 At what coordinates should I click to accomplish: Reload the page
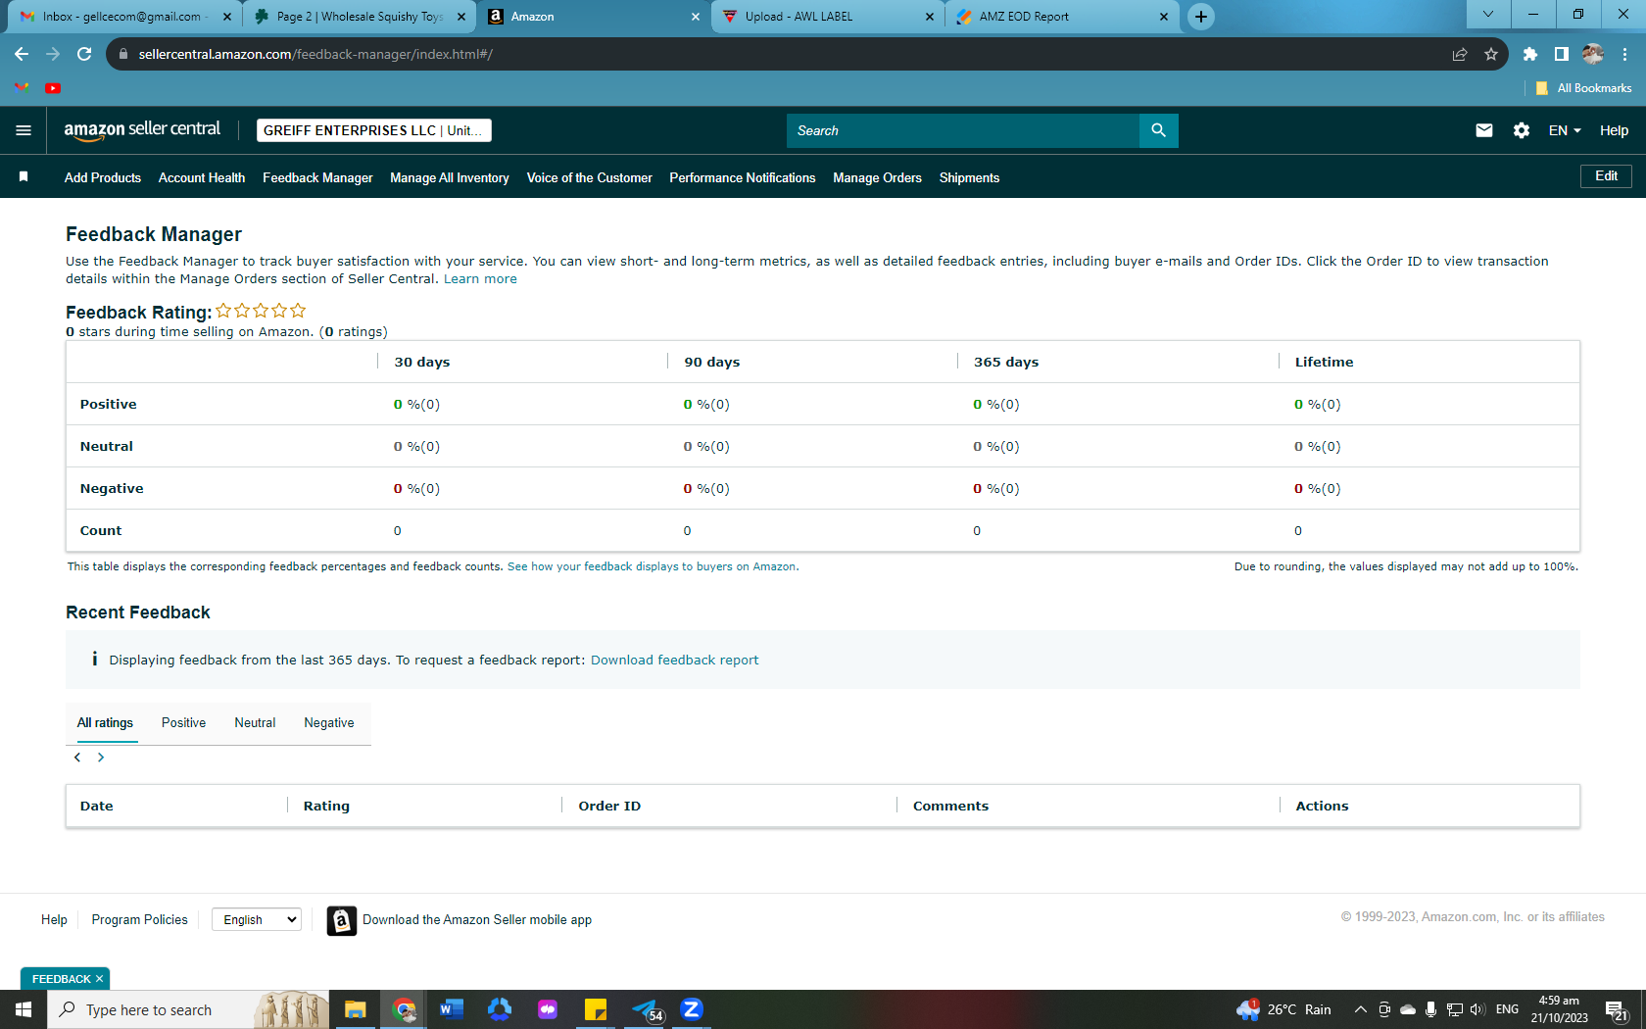pyautogui.click(x=84, y=54)
